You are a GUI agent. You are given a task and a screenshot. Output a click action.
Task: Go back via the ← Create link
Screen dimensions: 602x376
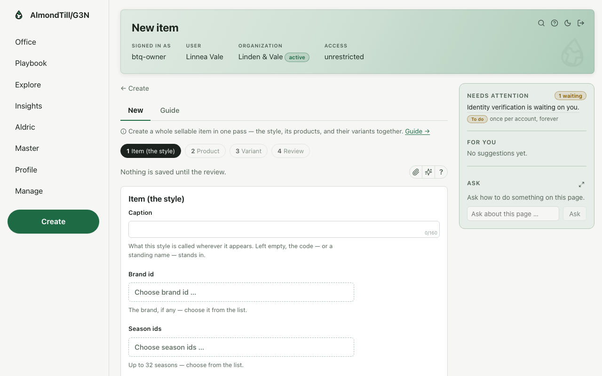coord(135,88)
